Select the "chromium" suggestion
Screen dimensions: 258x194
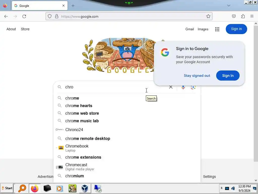tap(127, 176)
